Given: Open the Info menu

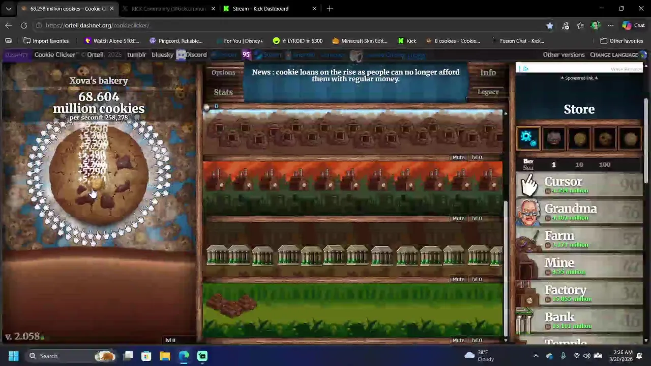Looking at the screenshot, I should (488, 73).
